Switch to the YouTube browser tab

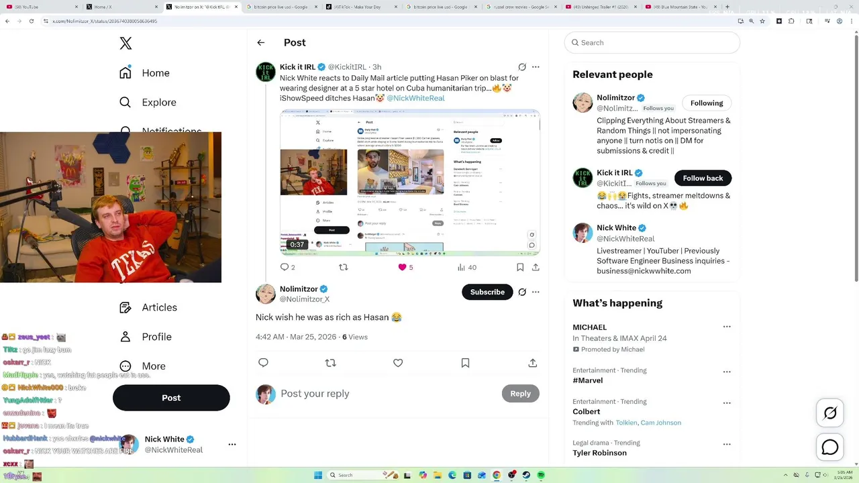tap(42, 7)
